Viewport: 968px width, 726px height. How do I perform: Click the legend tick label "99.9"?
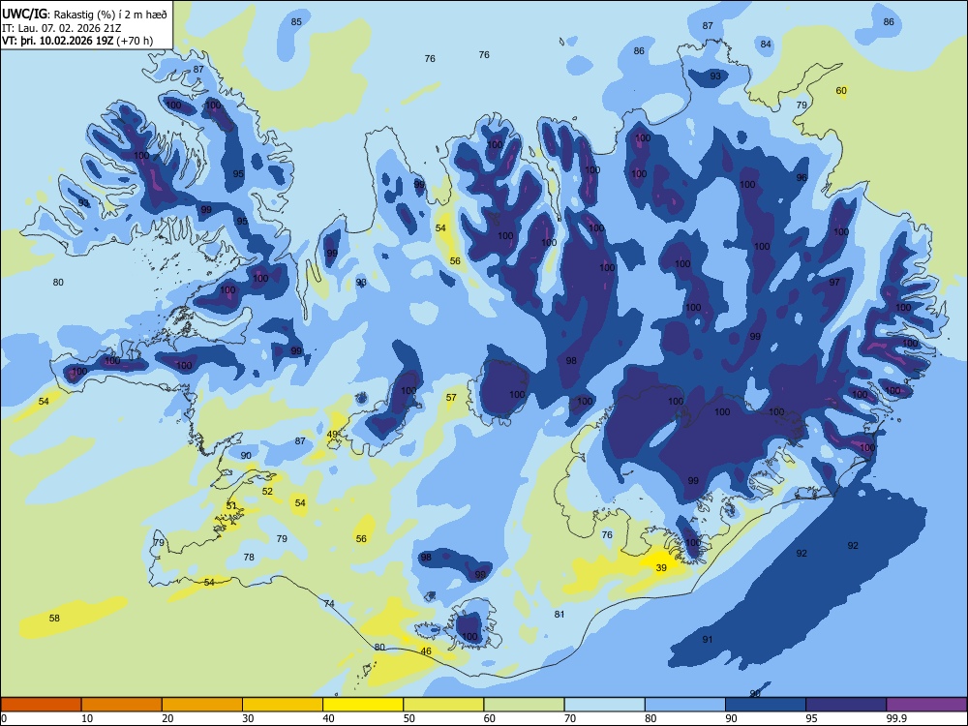click(x=895, y=718)
